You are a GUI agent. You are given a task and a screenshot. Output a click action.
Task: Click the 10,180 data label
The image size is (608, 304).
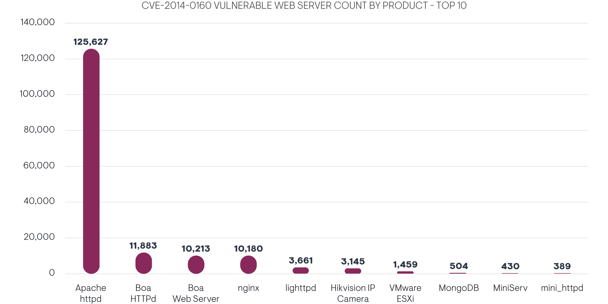(x=248, y=249)
